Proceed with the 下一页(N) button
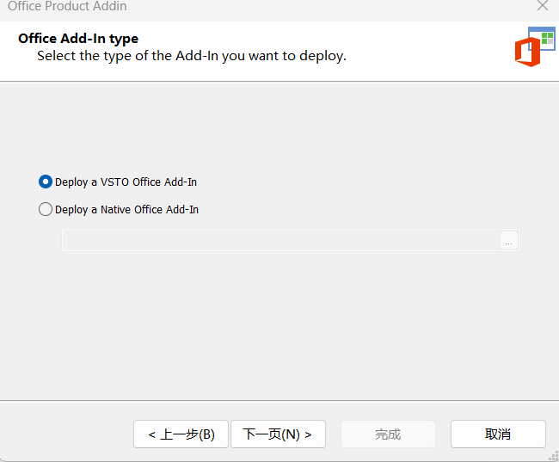The height and width of the screenshot is (462, 559). [x=277, y=434]
